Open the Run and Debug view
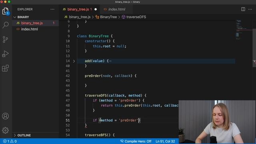Screen dimensions: 256x144 [5, 54]
